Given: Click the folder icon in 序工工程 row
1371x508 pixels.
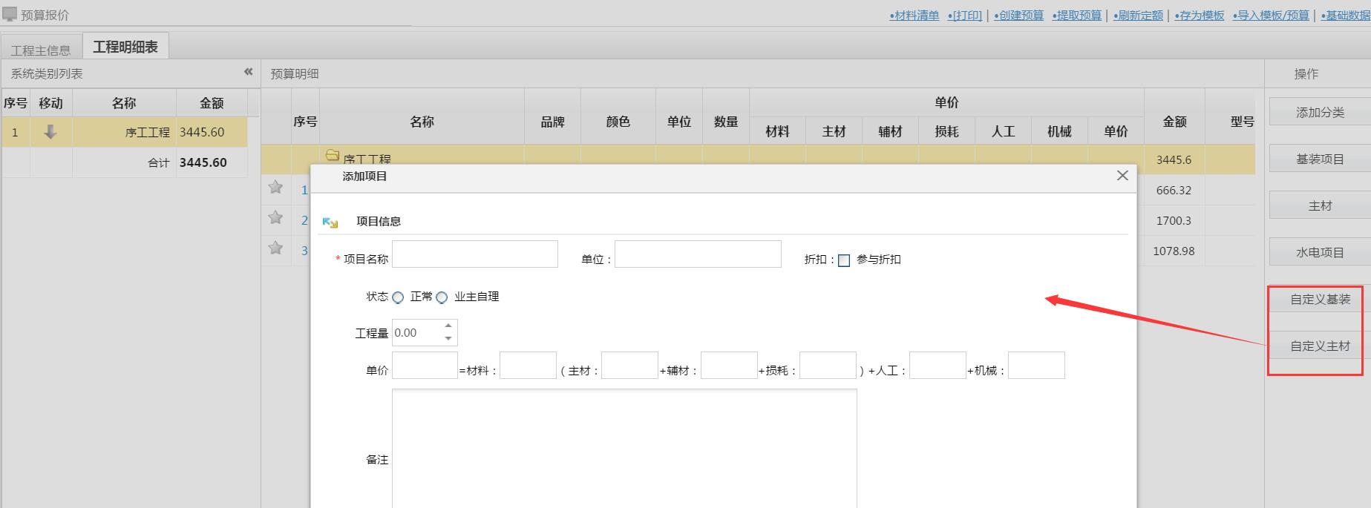Looking at the screenshot, I should [333, 156].
